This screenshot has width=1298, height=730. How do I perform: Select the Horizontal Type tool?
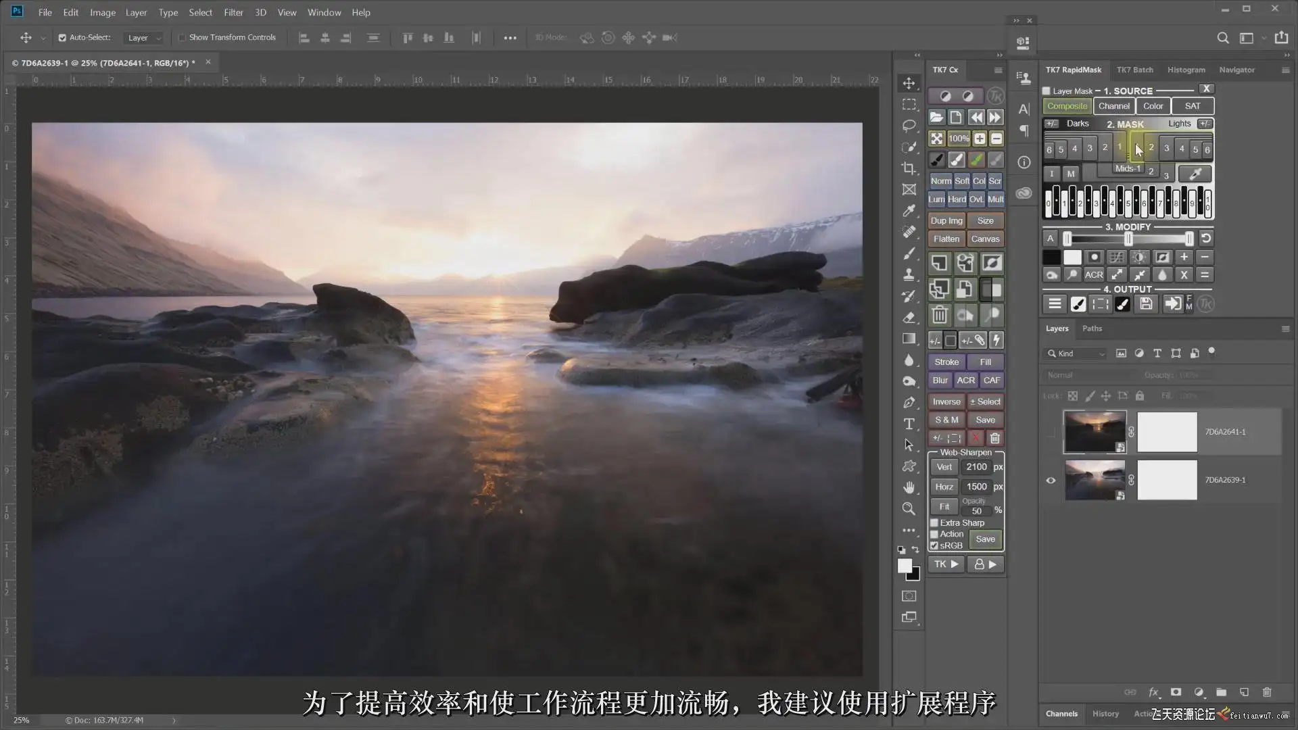[909, 424]
